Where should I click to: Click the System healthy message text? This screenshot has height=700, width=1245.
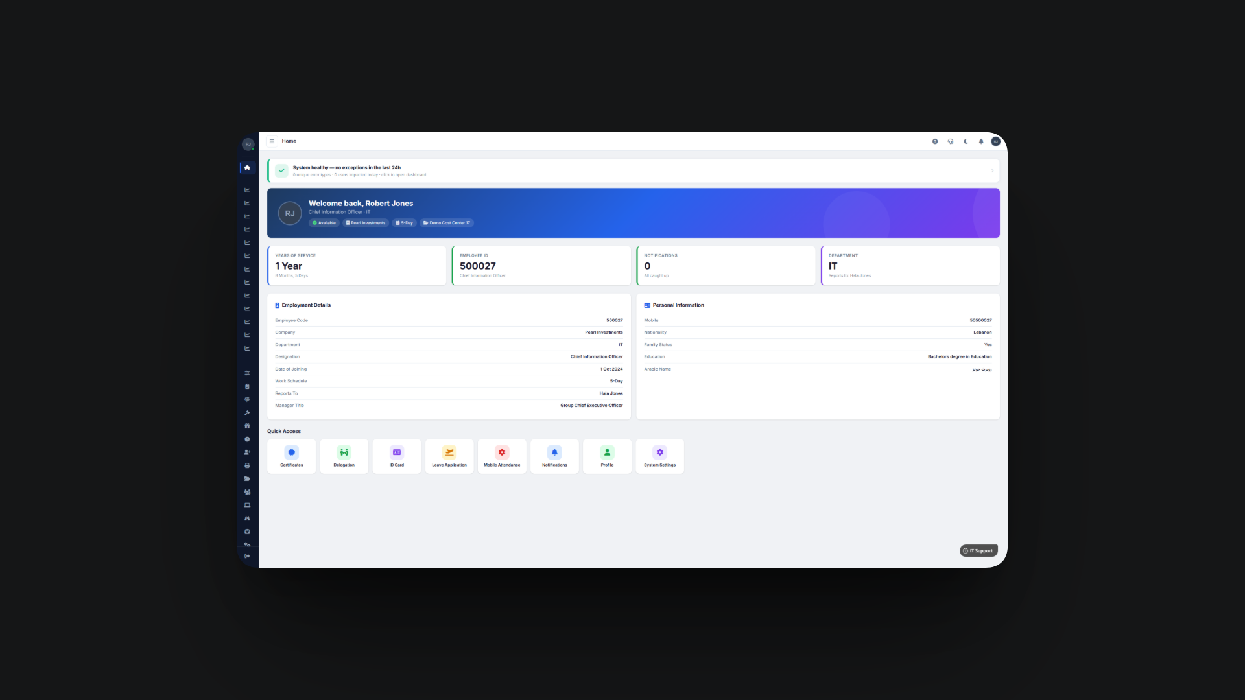click(x=347, y=168)
